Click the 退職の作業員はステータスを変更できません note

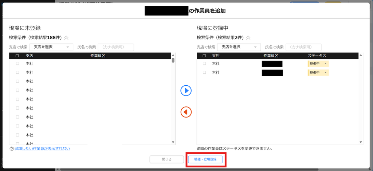point(235,149)
